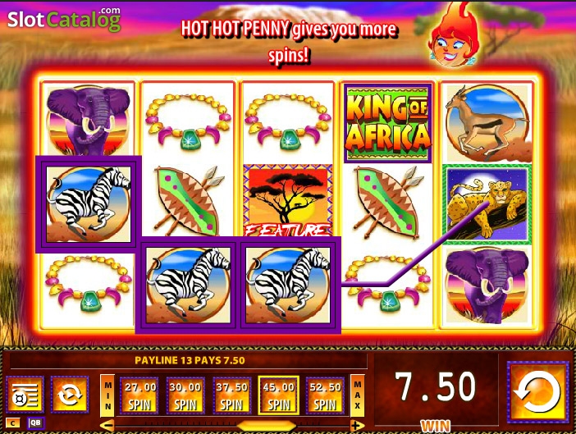Viewport: 576px width, 434px height.
Task: Click the Hot Hot Penny flame character
Action: [454, 35]
